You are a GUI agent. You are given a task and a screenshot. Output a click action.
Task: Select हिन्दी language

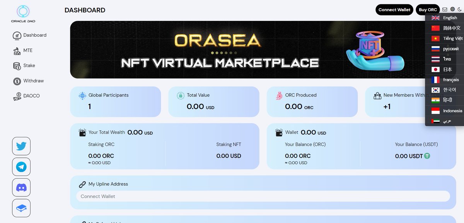click(444, 100)
